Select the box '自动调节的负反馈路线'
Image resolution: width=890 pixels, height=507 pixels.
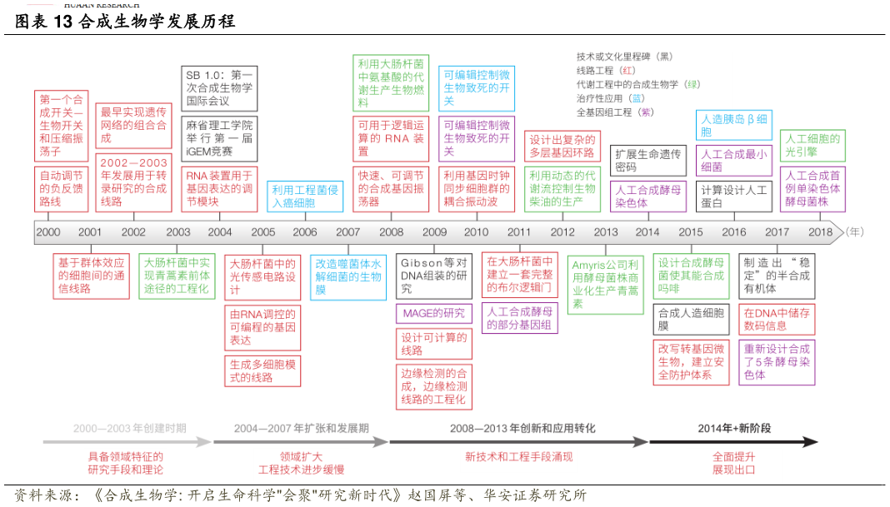point(62,189)
